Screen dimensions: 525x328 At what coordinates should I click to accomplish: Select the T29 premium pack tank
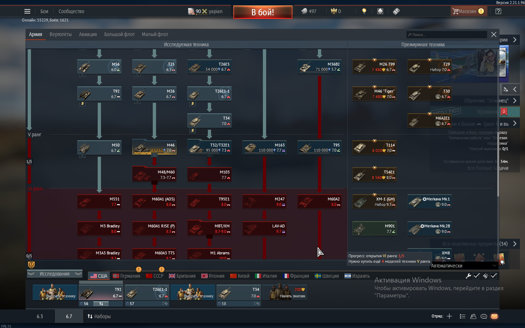point(429,67)
